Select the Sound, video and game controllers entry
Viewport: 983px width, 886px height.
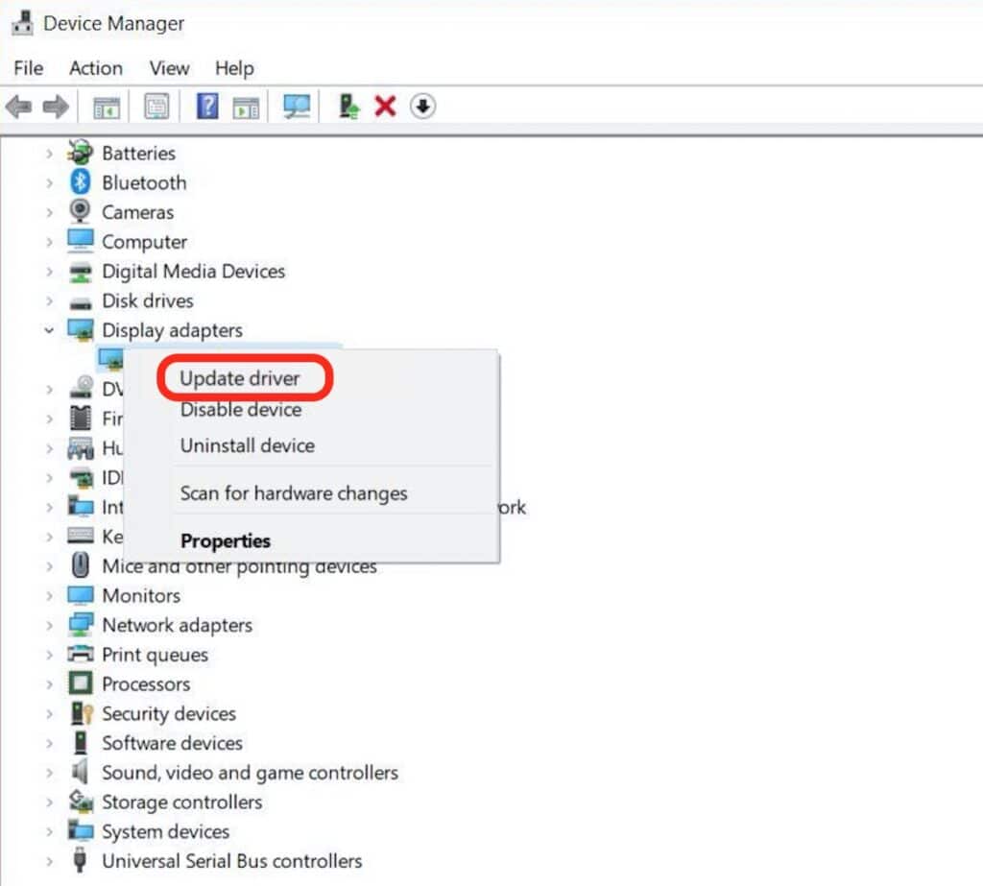[251, 773]
